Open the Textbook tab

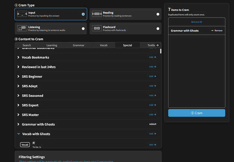tap(151, 45)
